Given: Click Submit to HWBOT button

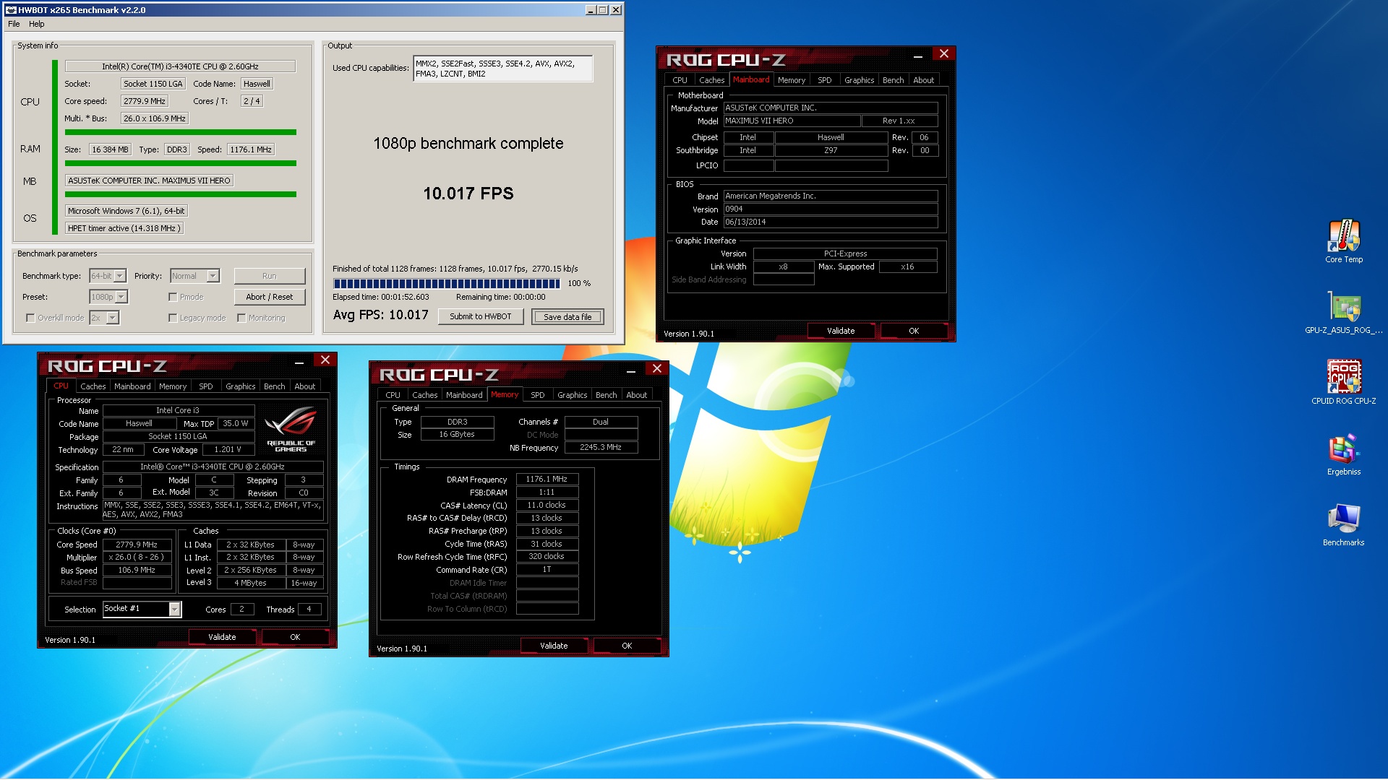Looking at the screenshot, I should click(x=481, y=316).
